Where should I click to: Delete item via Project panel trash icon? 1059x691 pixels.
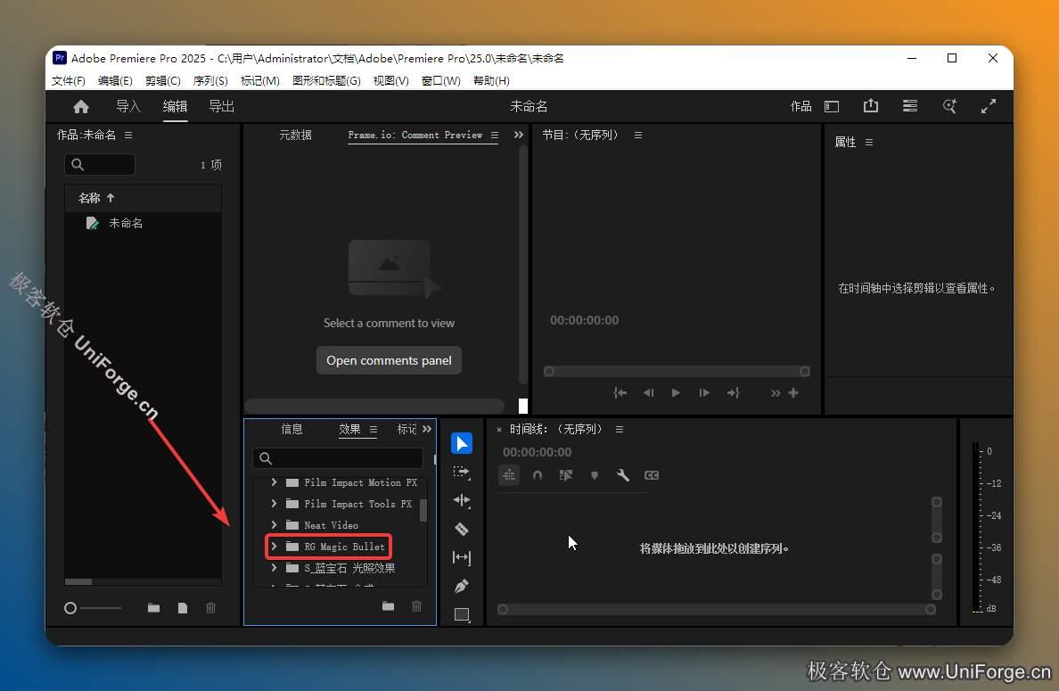[210, 608]
